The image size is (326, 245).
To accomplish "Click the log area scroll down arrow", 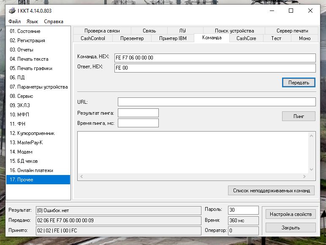I will [311, 170].
